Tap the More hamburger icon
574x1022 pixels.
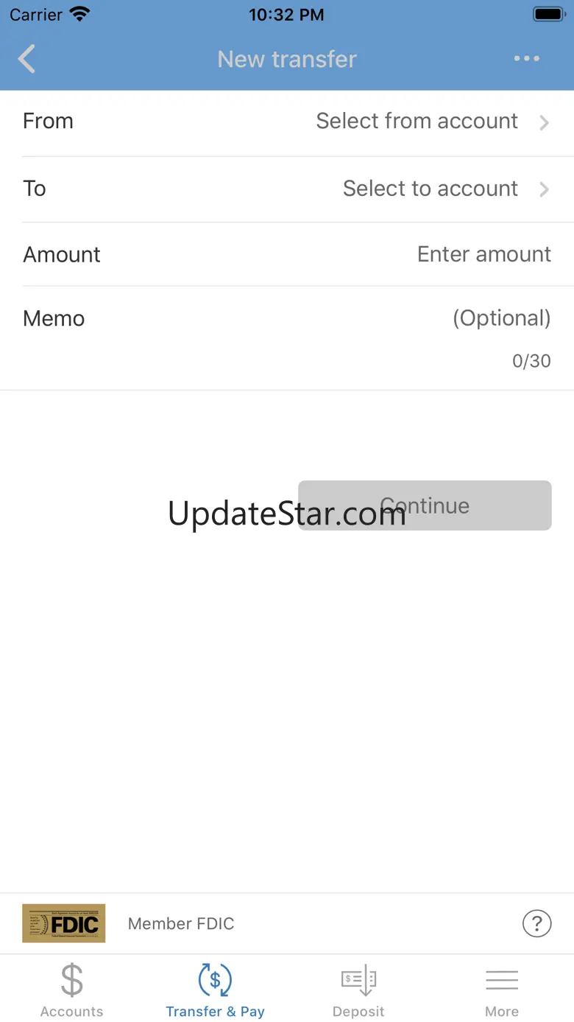(502, 980)
